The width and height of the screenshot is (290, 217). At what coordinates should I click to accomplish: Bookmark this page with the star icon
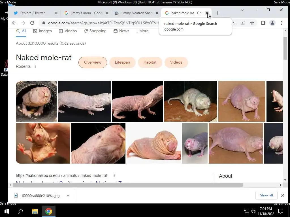point(252,23)
